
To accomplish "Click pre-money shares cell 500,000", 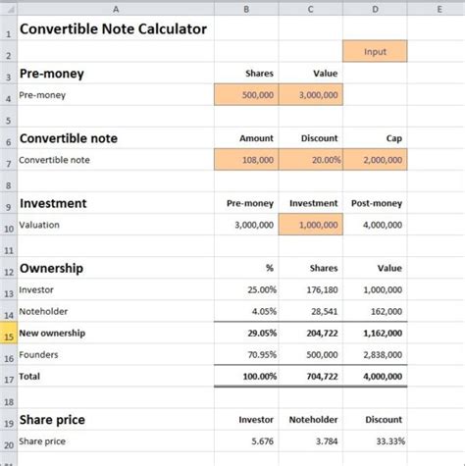I will [246, 95].
